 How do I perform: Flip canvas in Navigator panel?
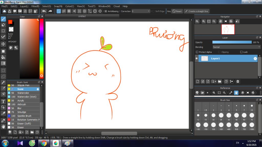click(237, 21)
